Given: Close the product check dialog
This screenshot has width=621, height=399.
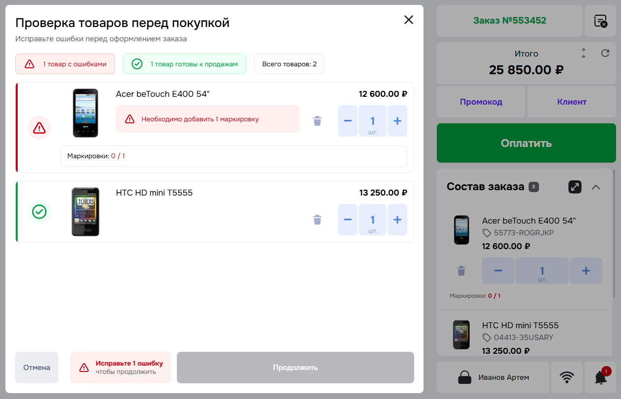Looking at the screenshot, I should [x=409, y=20].
